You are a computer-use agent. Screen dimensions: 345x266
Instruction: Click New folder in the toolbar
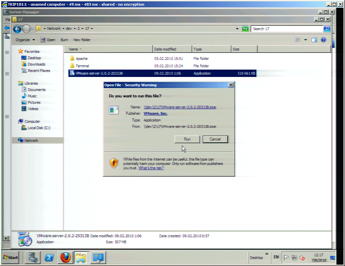[82, 40]
